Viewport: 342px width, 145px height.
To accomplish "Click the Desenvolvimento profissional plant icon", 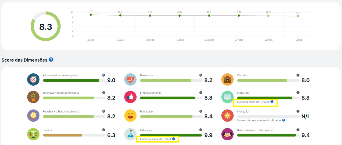I will [33, 97].
